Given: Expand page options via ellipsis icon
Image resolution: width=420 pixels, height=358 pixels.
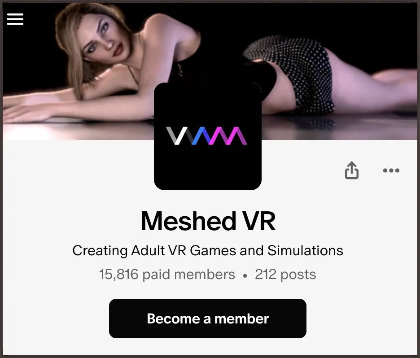Looking at the screenshot, I should pos(391,170).
